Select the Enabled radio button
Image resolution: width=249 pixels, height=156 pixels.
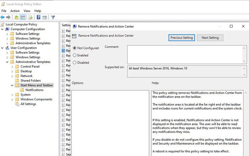pos(75,55)
